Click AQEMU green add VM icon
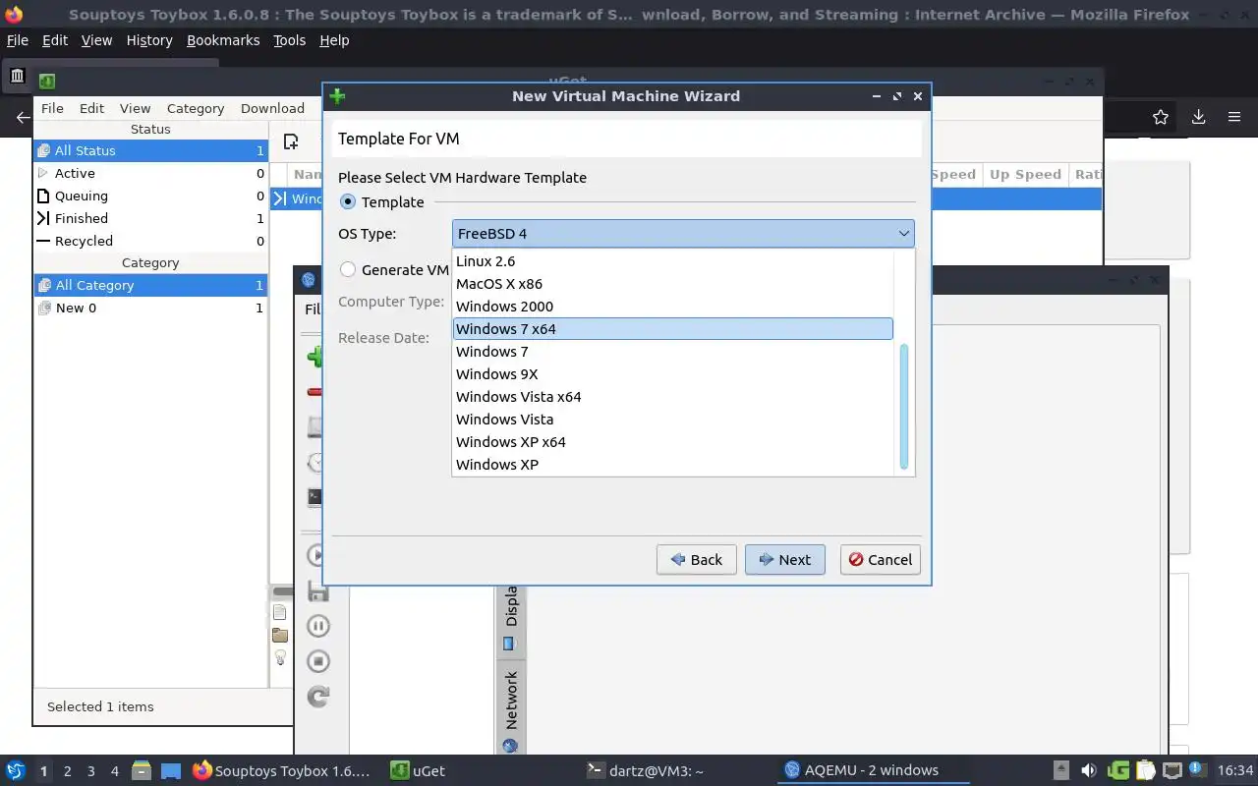 click(315, 356)
